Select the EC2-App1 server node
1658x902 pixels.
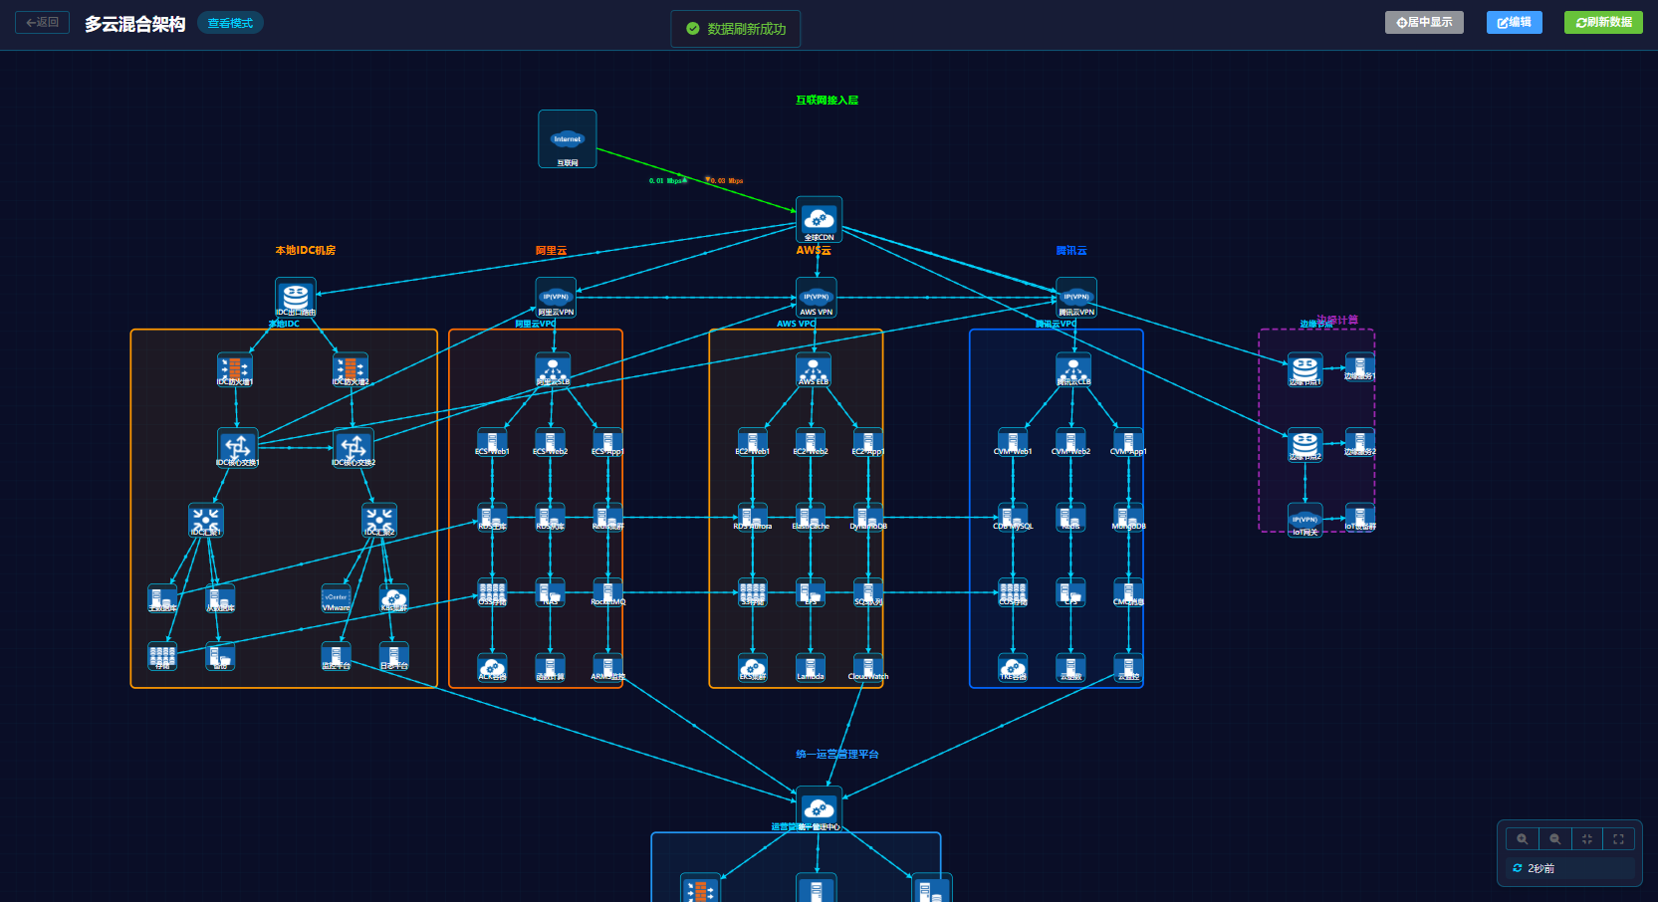coord(868,442)
